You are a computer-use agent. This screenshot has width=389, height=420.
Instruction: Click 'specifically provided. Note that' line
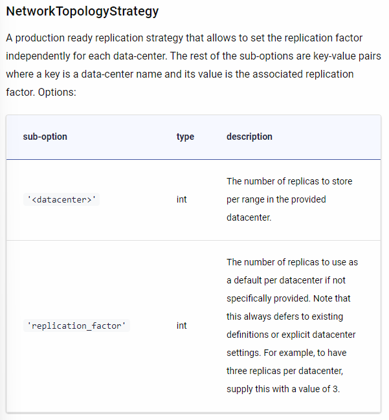click(x=288, y=298)
